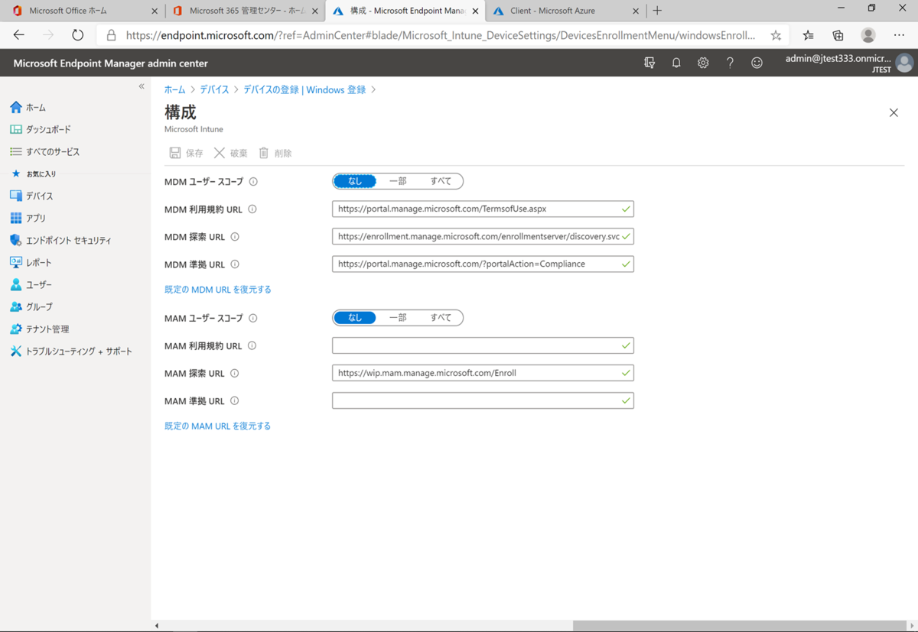Click the info icon next to MDM 利用規約 URL
The height and width of the screenshot is (632, 918).
point(252,209)
